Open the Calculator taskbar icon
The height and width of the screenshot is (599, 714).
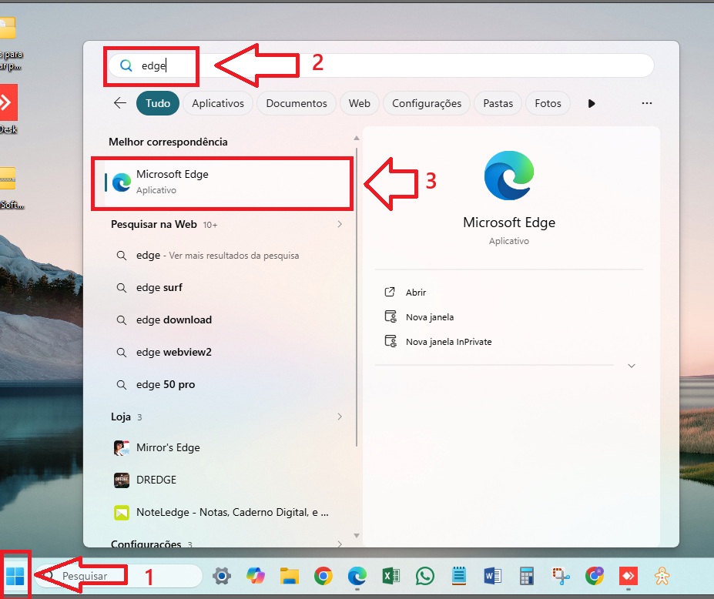coord(527,575)
